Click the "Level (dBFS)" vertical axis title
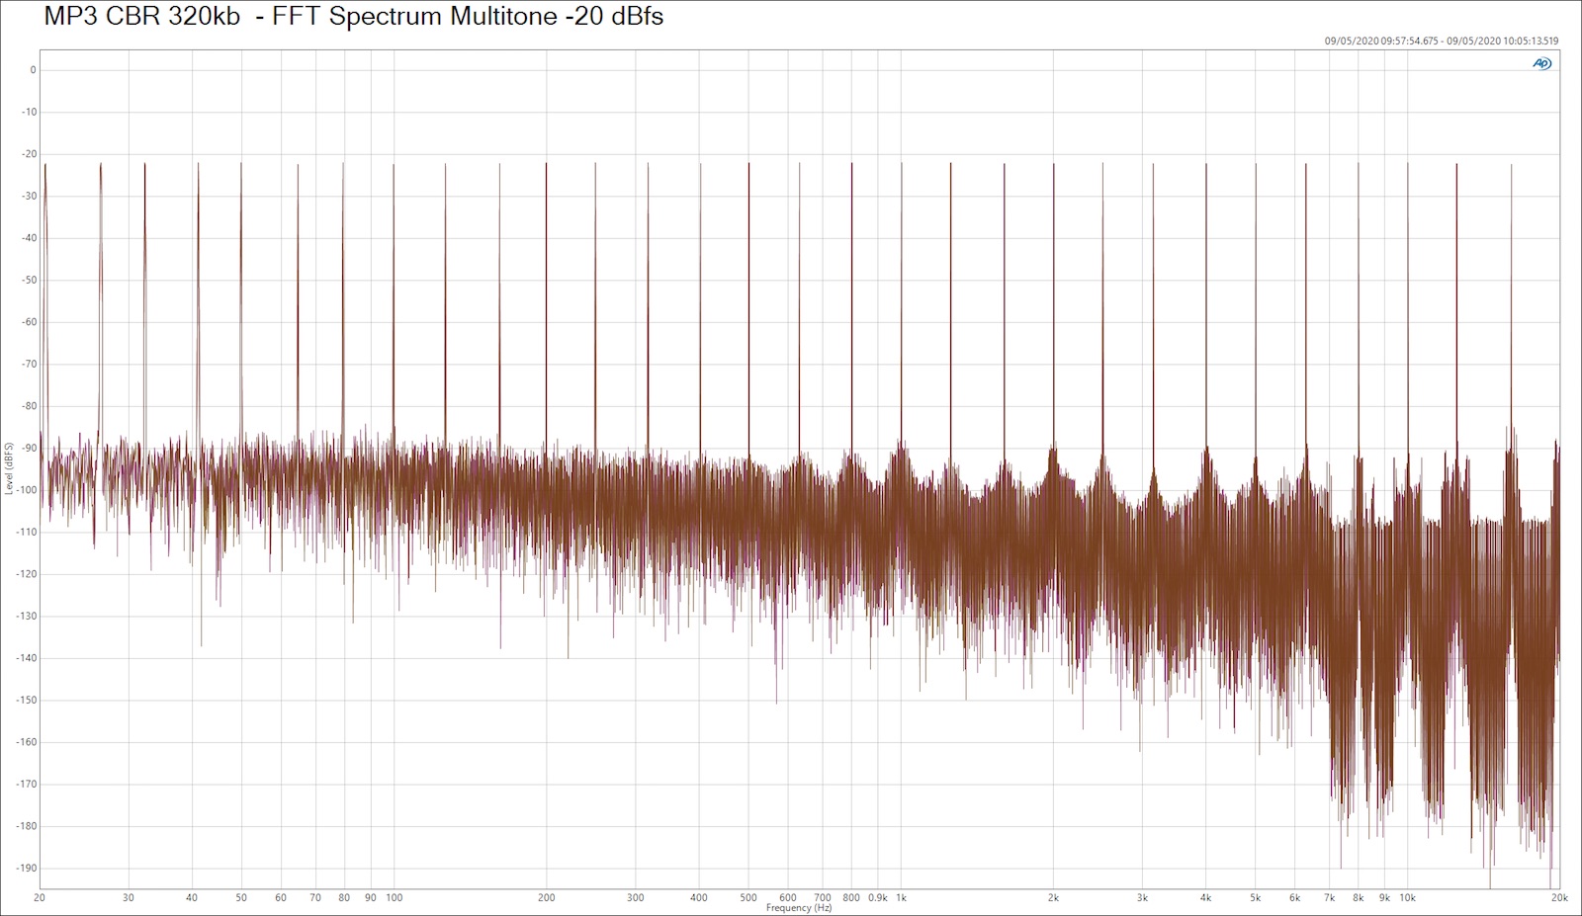 click(9, 468)
